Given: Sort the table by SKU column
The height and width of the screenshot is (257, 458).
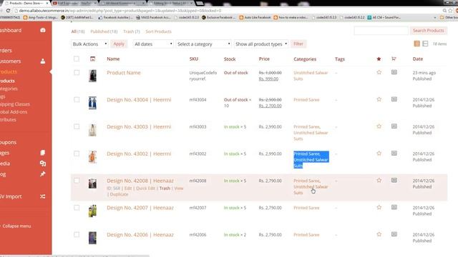Looking at the screenshot, I should coord(194,59).
